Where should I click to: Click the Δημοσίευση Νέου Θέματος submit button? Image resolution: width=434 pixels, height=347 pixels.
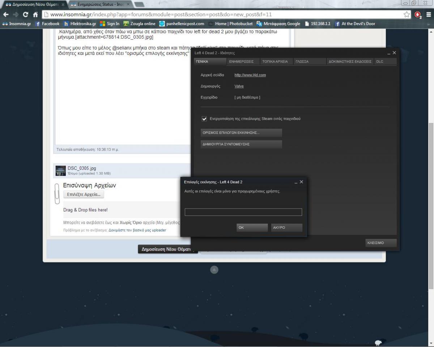point(167,249)
